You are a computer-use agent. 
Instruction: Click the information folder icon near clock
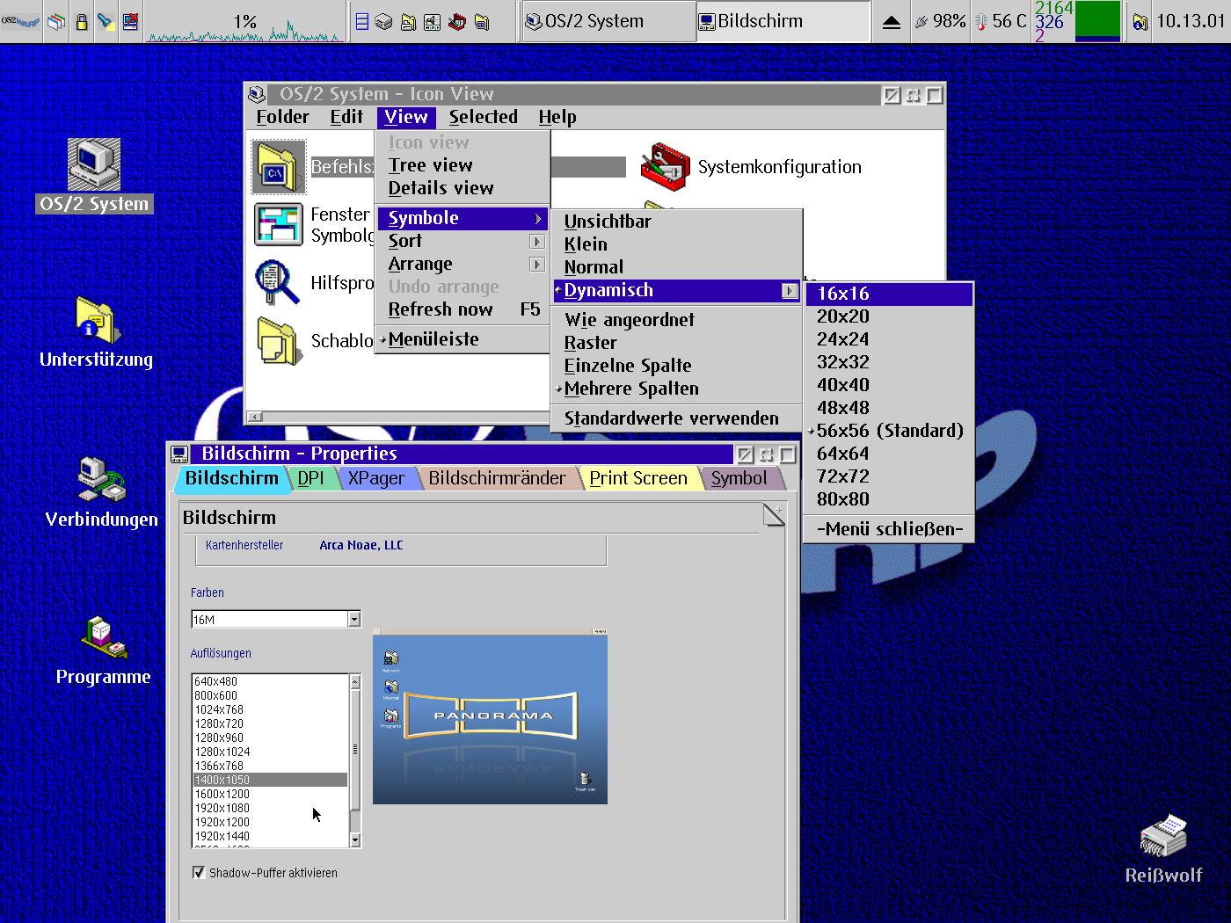pos(1140,22)
